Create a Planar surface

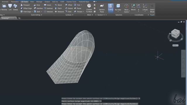[x=78, y=8]
